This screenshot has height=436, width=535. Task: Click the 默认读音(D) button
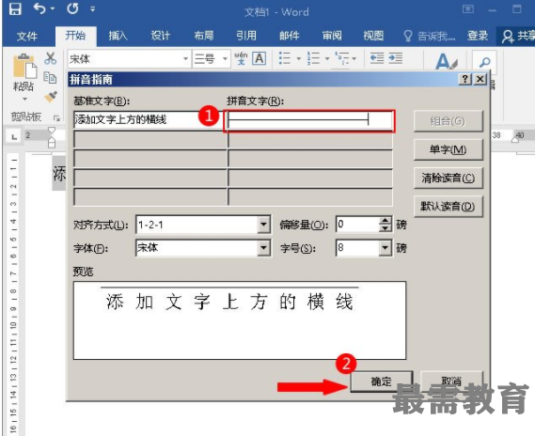pyautogui.click(x=448, y=206)
